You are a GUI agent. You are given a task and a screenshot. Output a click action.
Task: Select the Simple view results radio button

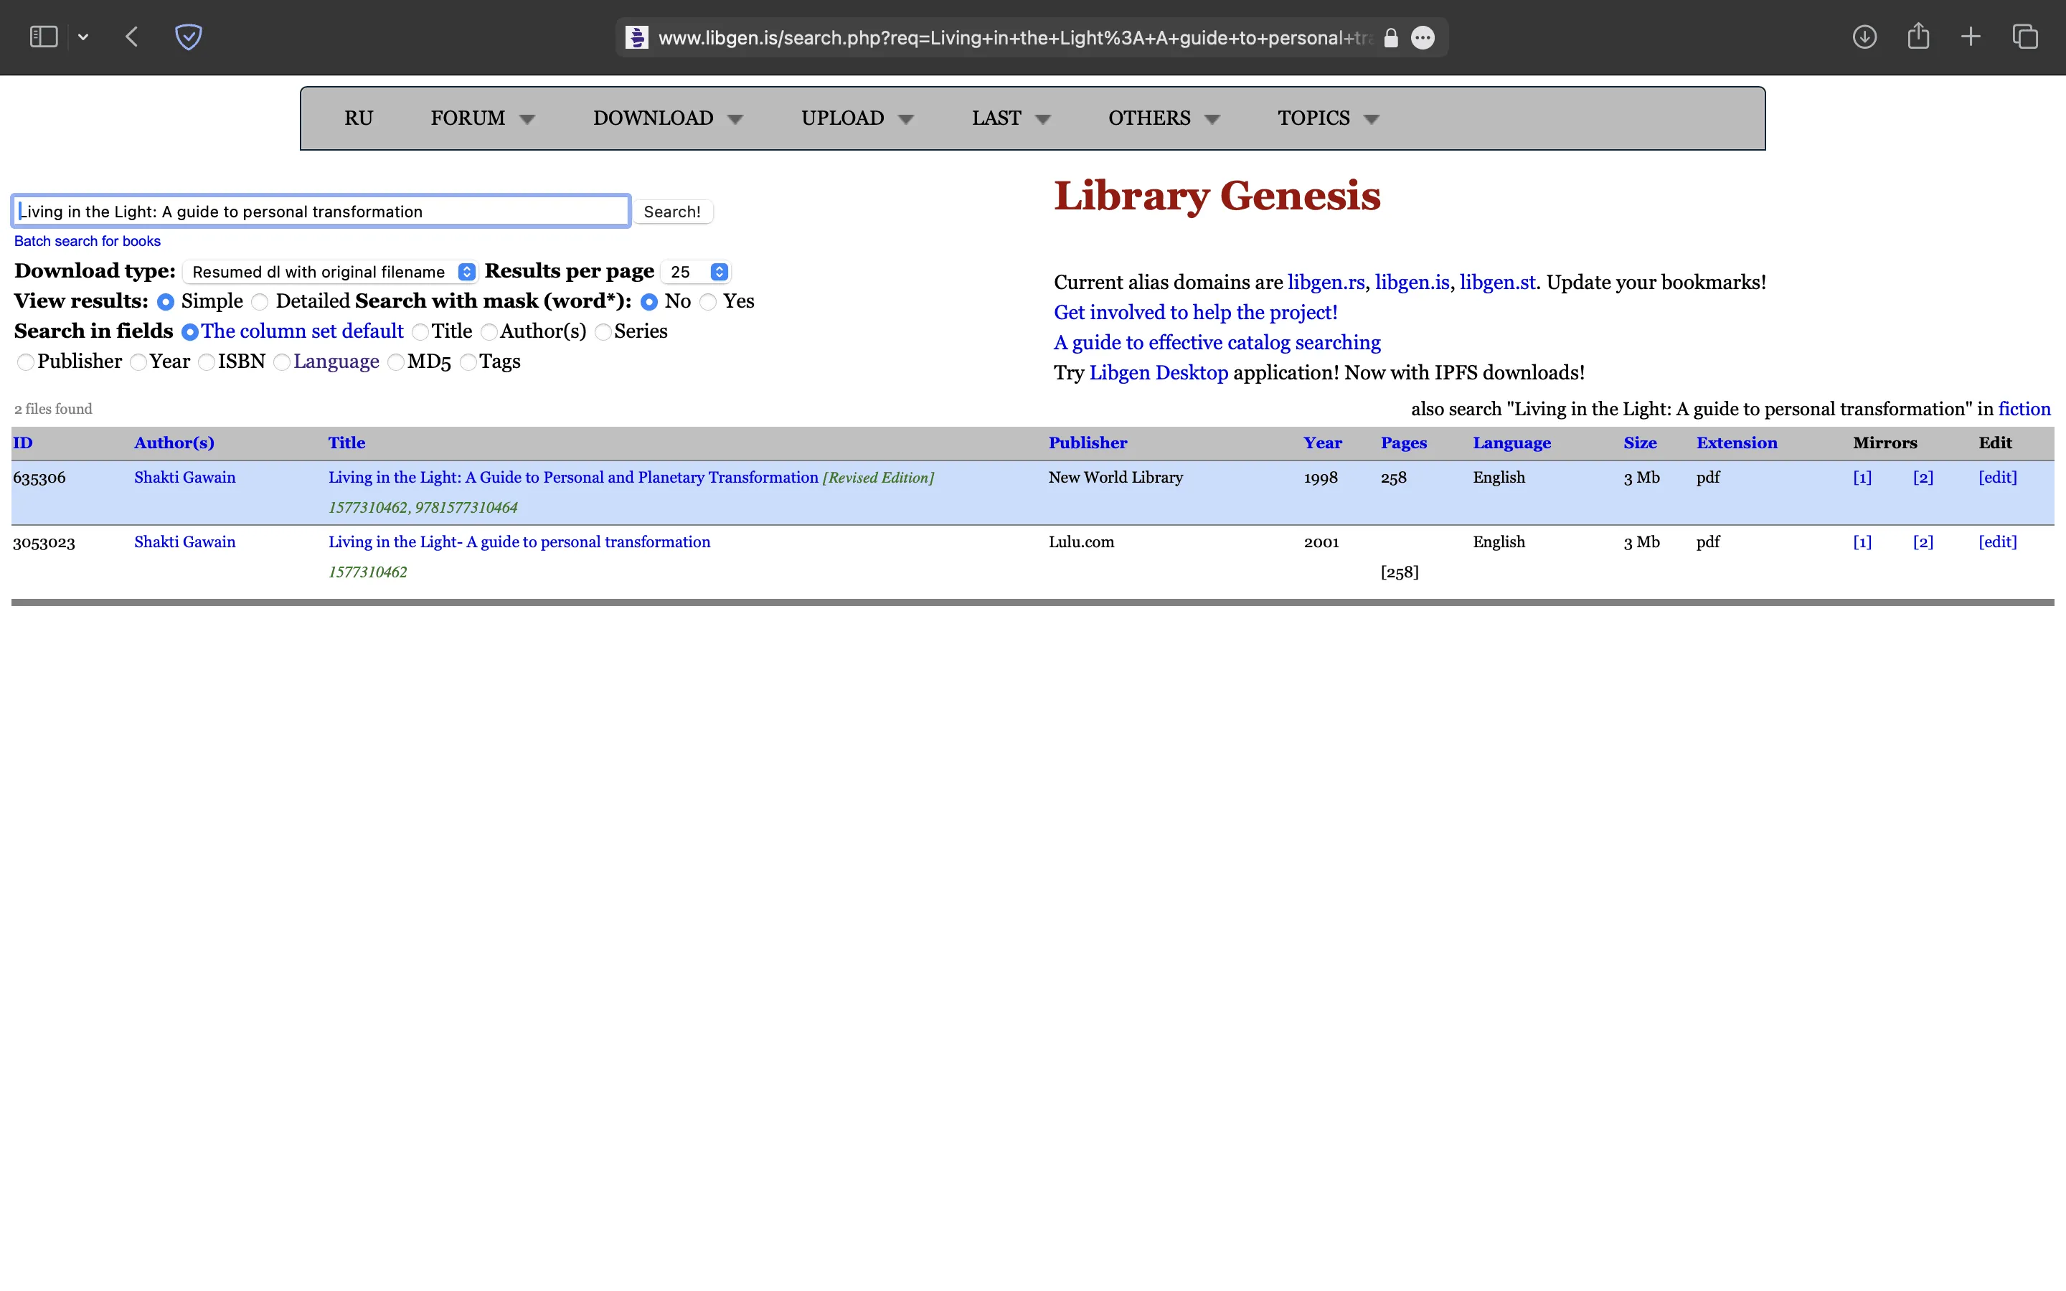(164, 302)
